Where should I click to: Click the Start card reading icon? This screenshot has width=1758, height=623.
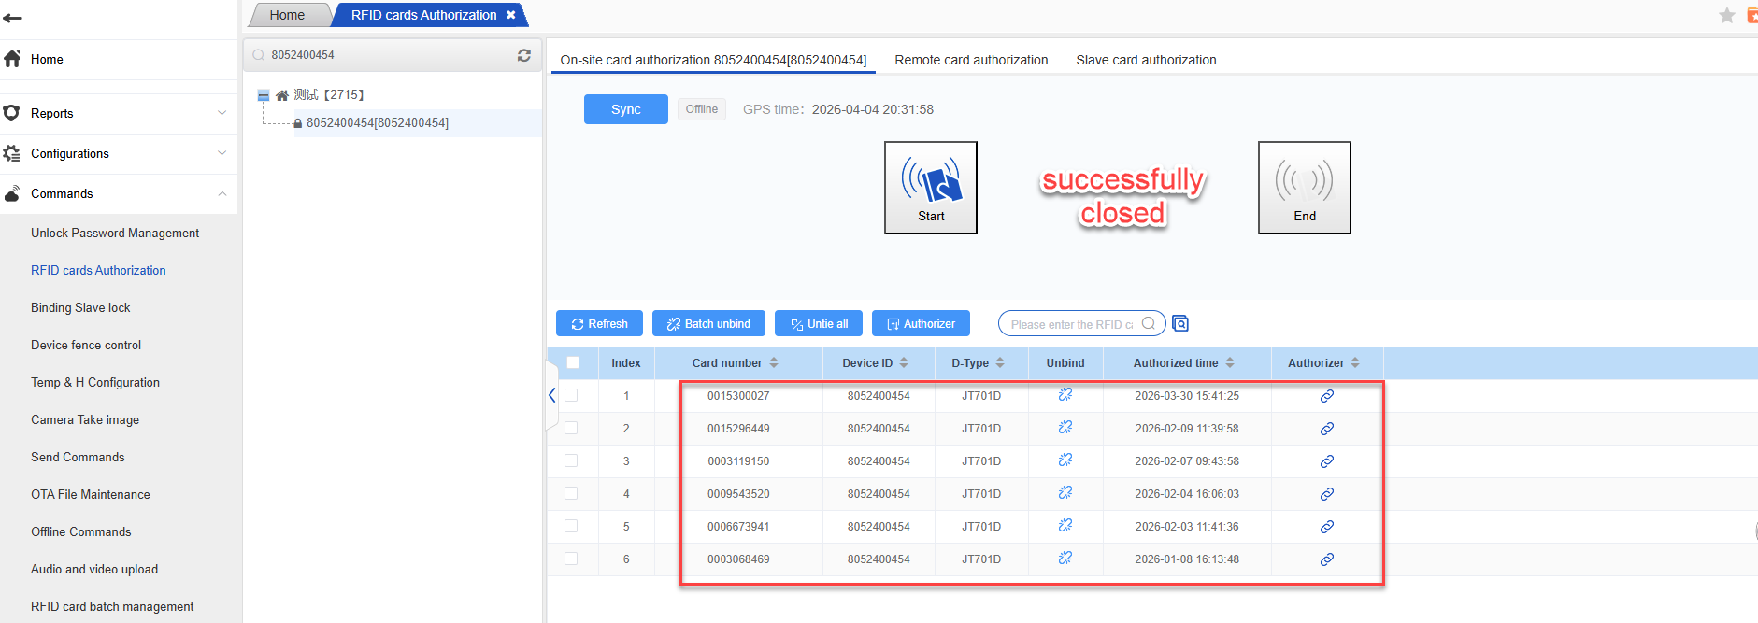pos(930,187)
